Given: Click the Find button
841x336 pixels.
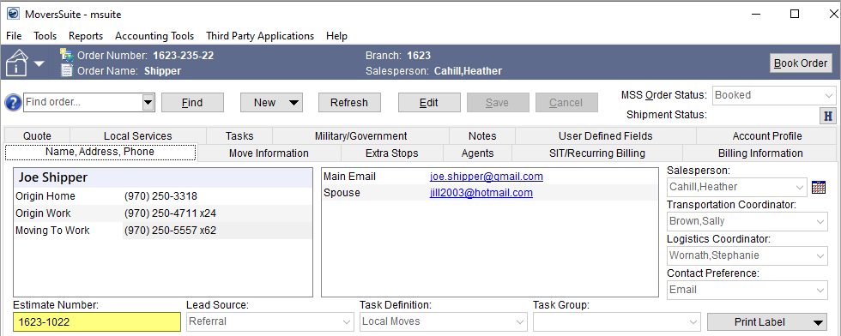Looking at the screenshot, I should [x=192, y=102].
